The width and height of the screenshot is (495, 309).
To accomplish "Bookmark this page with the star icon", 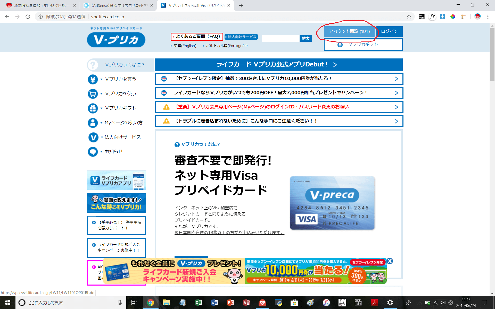I will click(x=409, y=17).
